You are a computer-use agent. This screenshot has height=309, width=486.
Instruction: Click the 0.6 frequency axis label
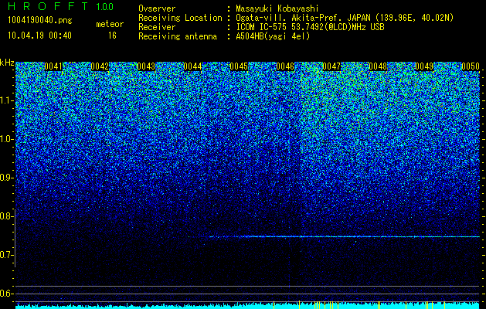tap(5, 294)
